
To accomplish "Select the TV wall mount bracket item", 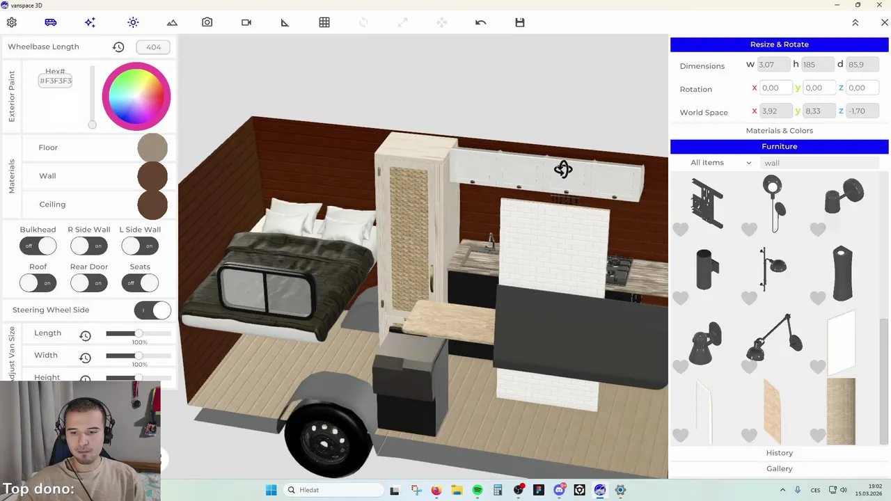I will tap(708, 203).
